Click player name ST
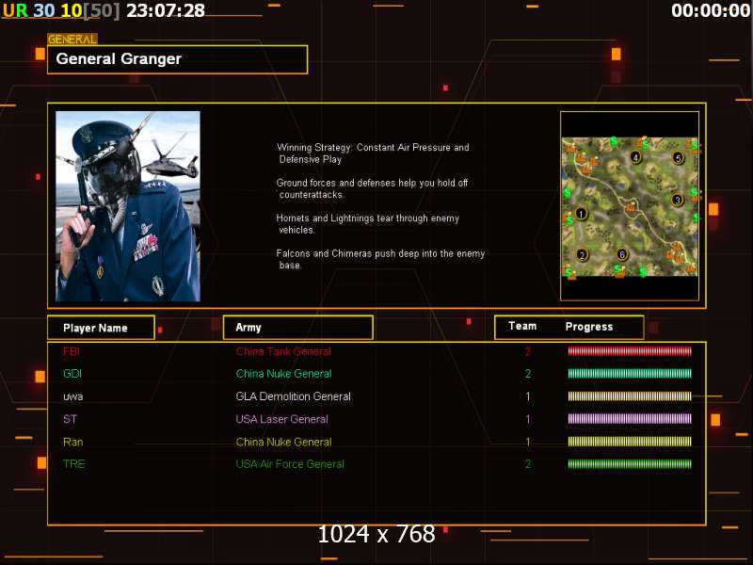Screen dimensions: 753x565 (x=70, y=419)
